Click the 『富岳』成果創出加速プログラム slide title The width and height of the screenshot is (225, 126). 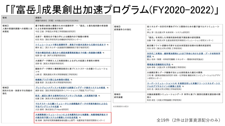tap(112, 10)
